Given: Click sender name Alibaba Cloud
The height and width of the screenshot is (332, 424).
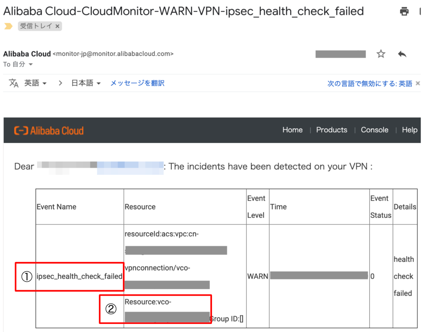Looking at the screenshot, I should (x=27, y=54).
